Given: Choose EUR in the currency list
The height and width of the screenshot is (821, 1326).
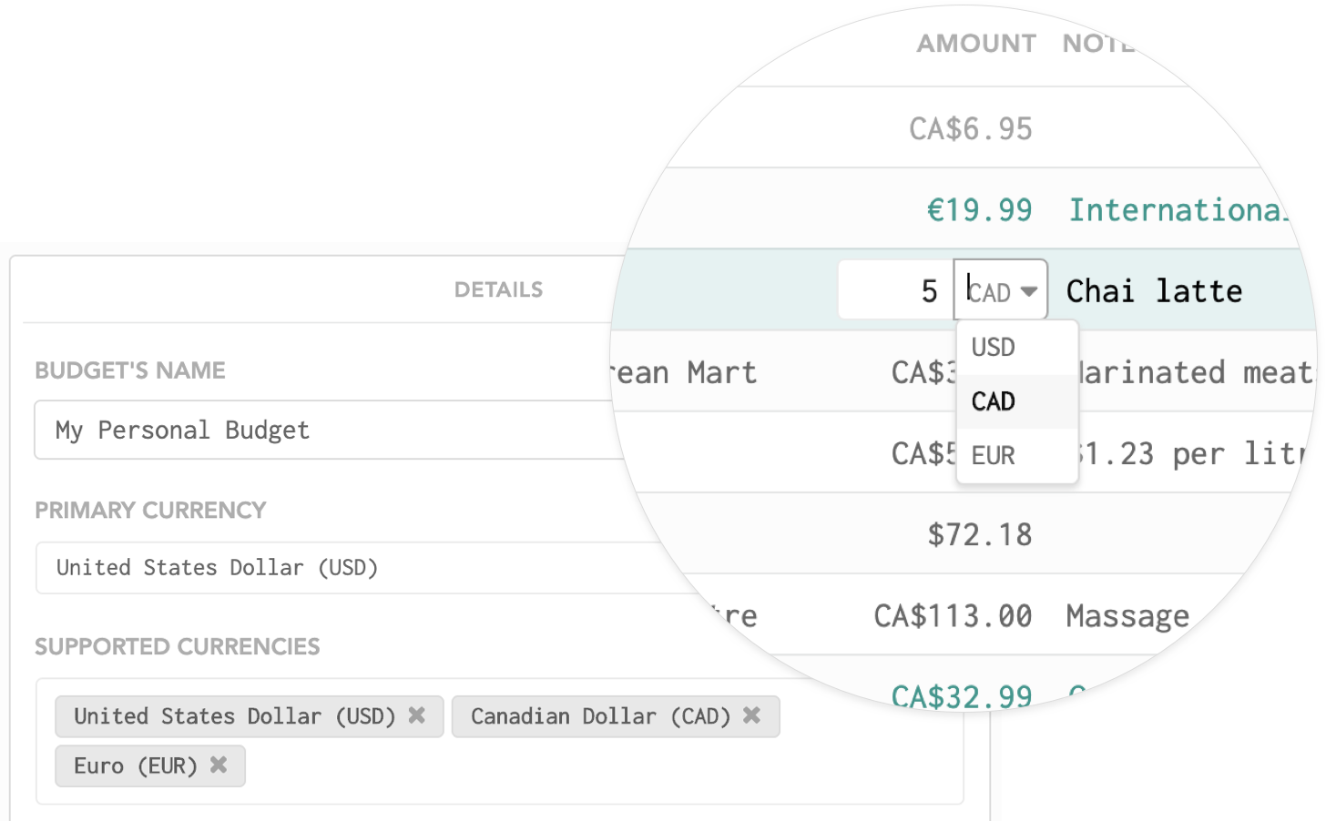Looking at the screenshot, I should [x=994, y=455].
